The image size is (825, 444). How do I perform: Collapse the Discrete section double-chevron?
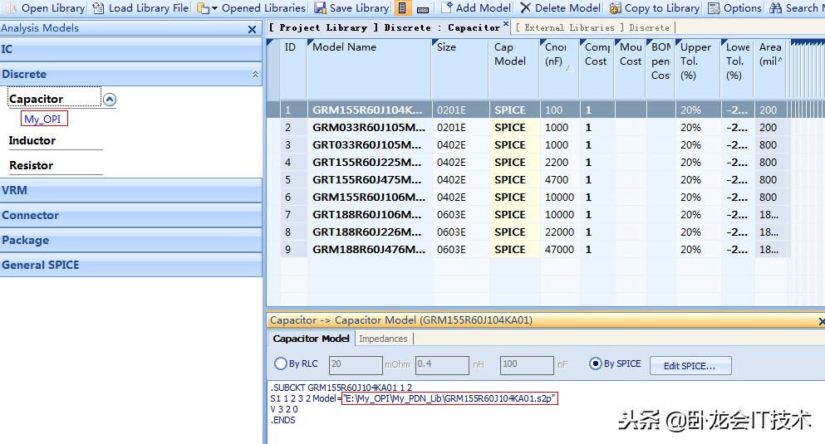click(x=255, y=75)
